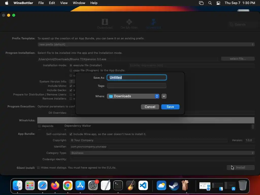Click the Winetricks list scrollbar
260x195 pixels.
pos(253,127)
